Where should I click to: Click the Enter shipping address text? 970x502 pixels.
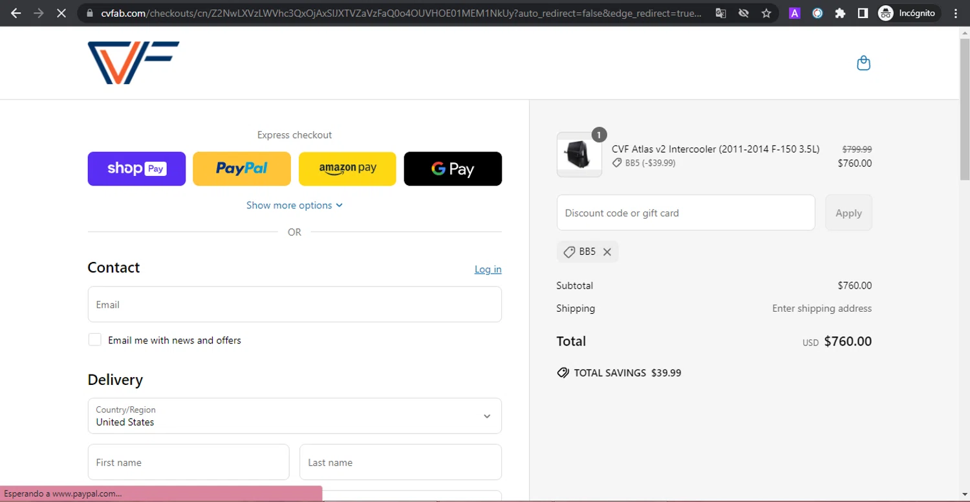[822, 309]
